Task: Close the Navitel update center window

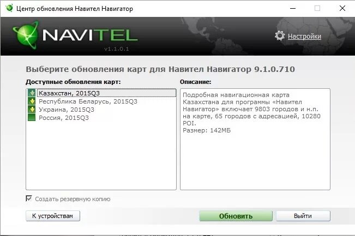Action: (x=342, y=8)
